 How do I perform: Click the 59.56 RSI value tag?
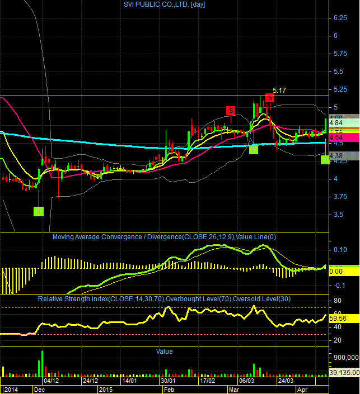344,319
